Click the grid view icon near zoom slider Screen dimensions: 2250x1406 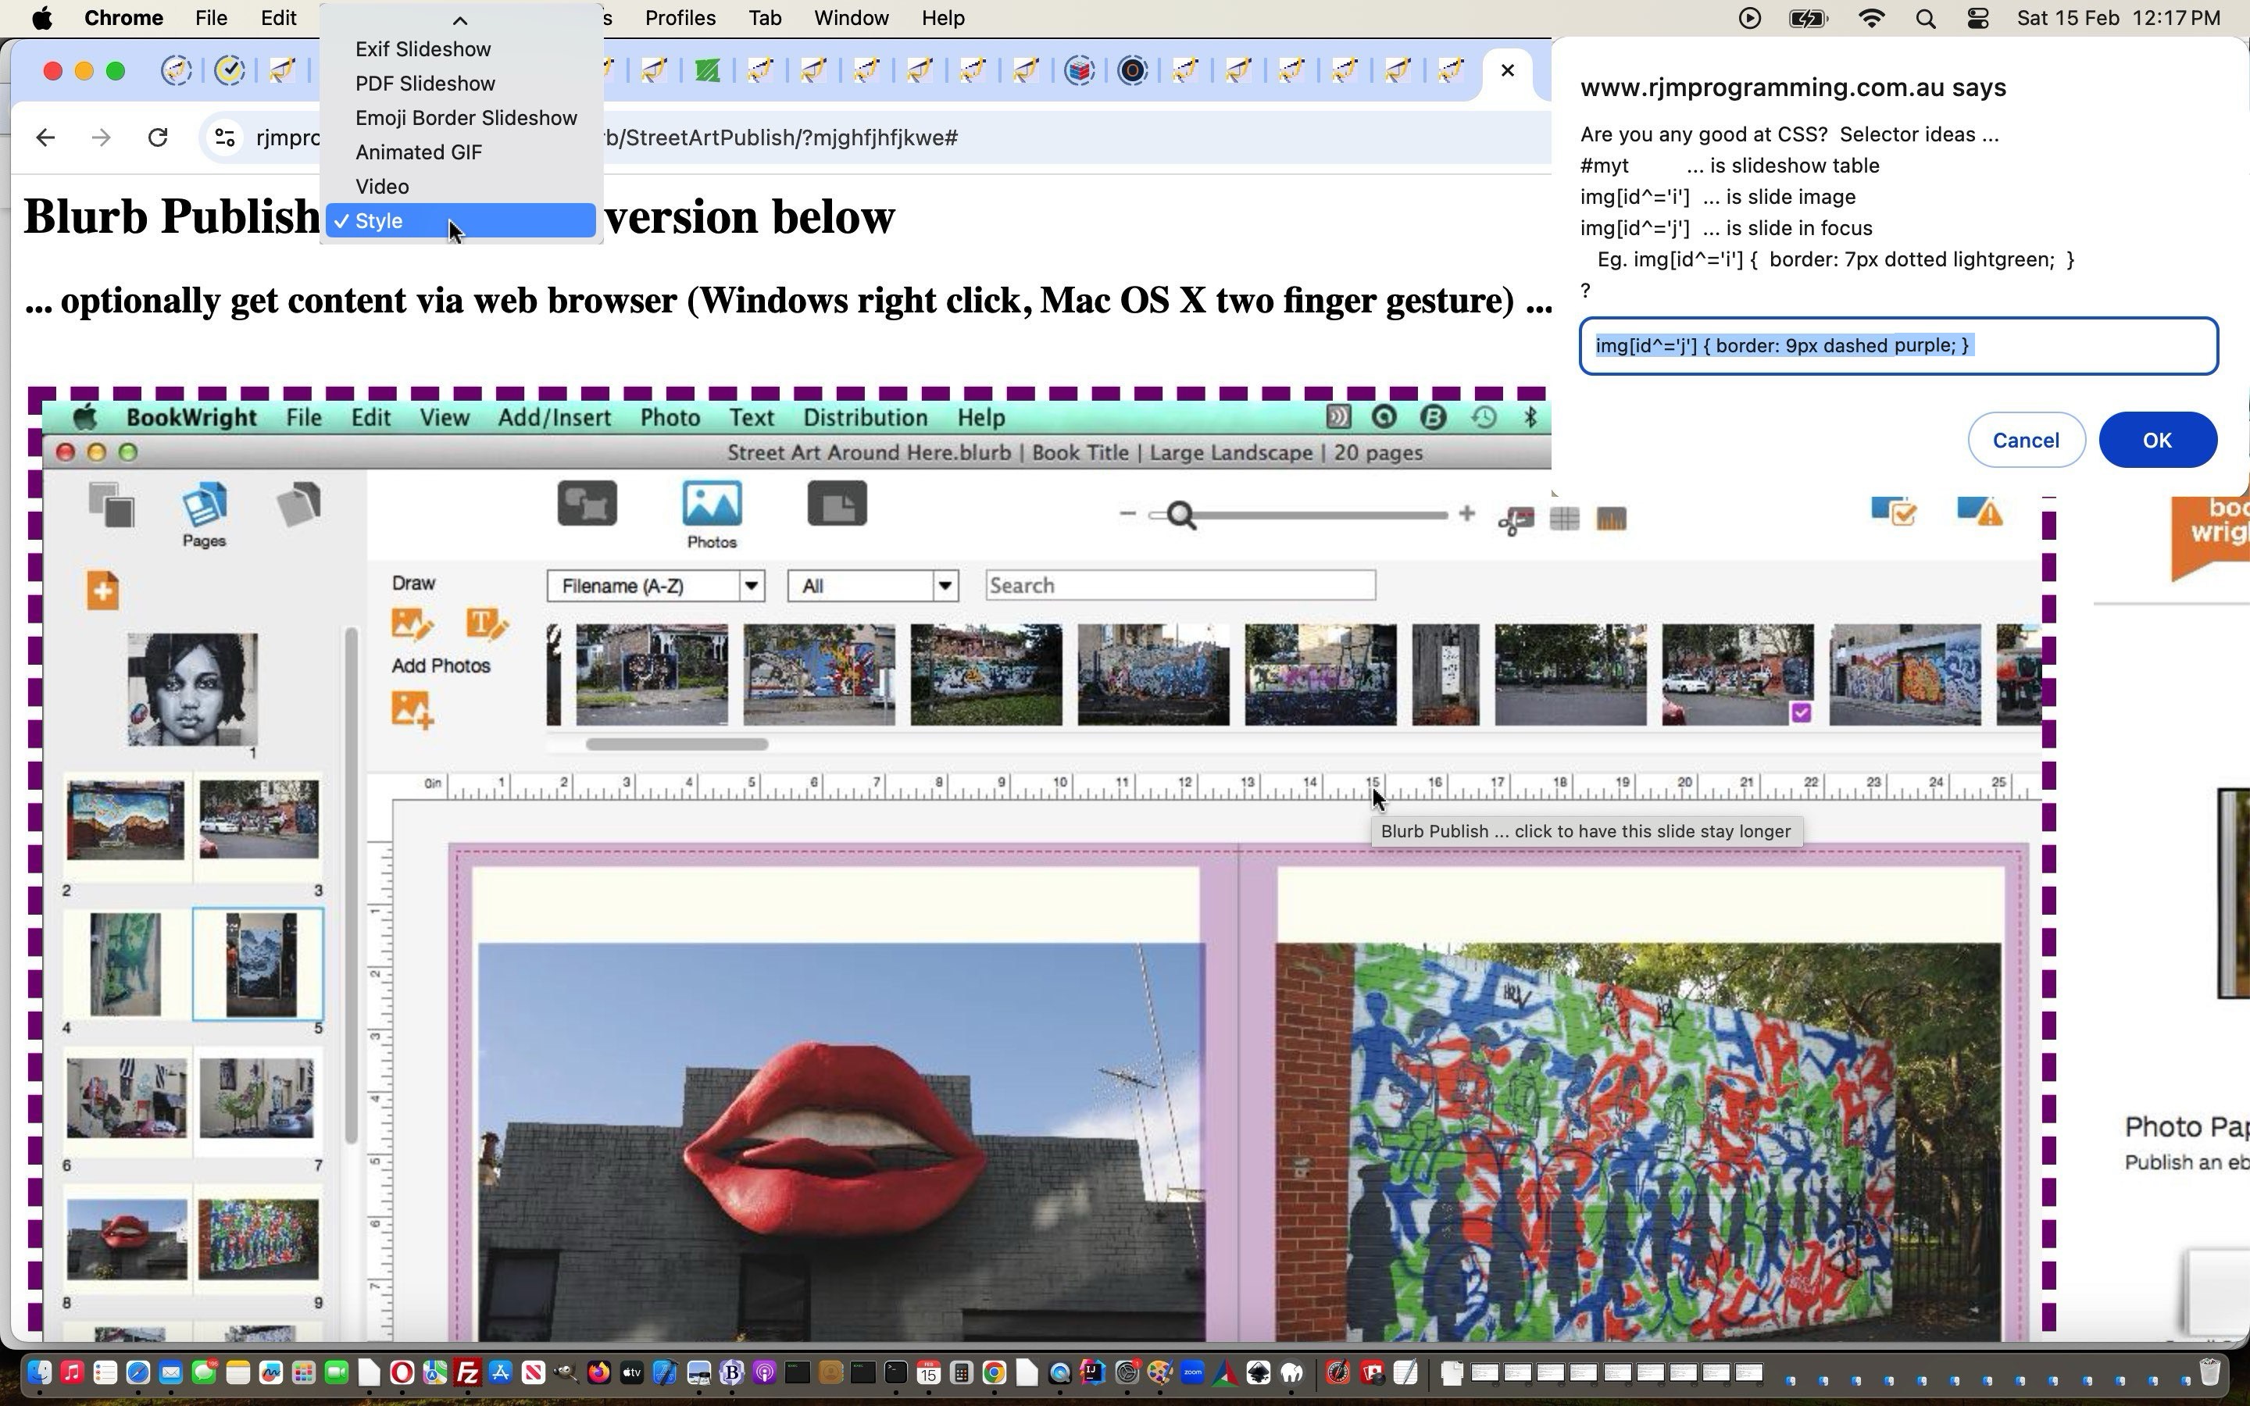point(1564,518)
